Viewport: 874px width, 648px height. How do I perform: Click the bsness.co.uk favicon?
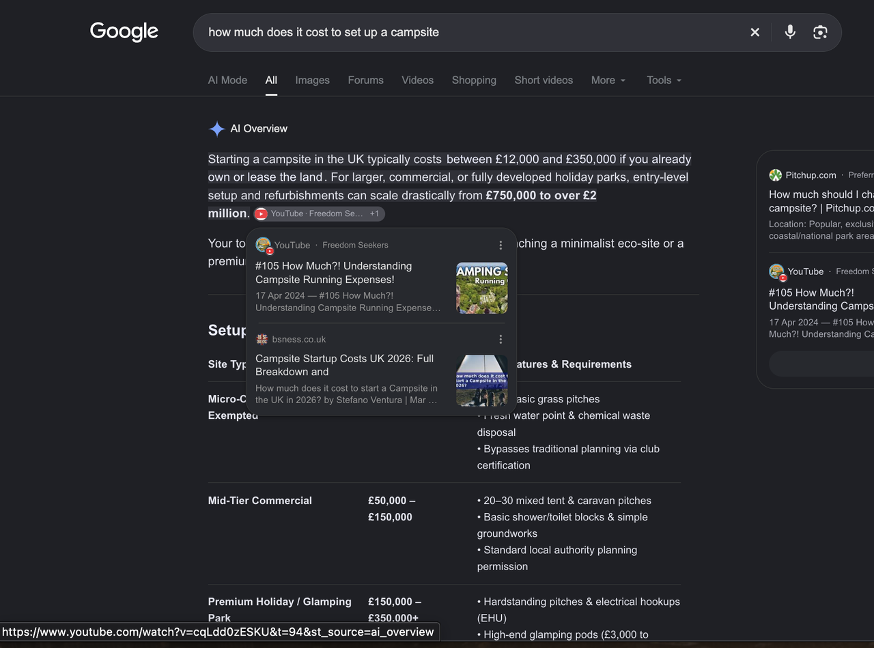(262, 339)
